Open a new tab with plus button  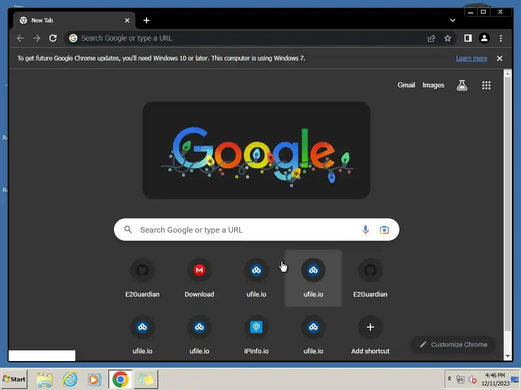[146, 20]
